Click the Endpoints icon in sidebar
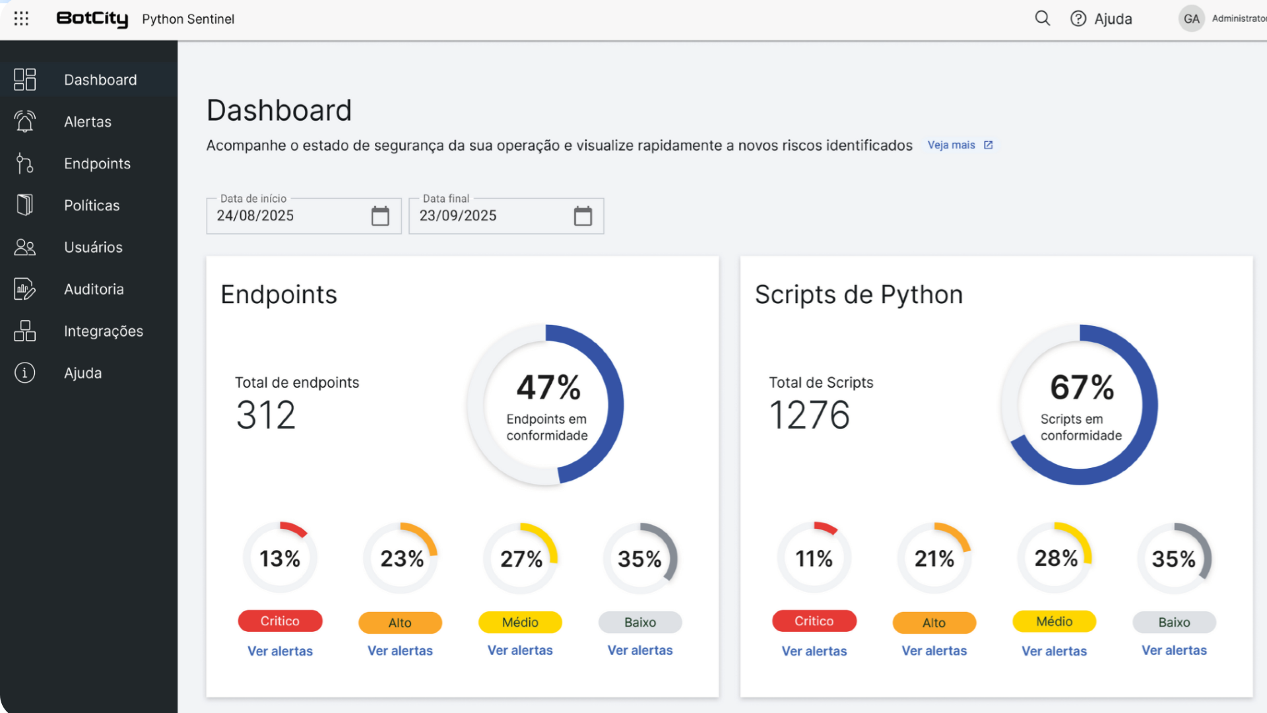1267x713 pixels. pos(25,163)
